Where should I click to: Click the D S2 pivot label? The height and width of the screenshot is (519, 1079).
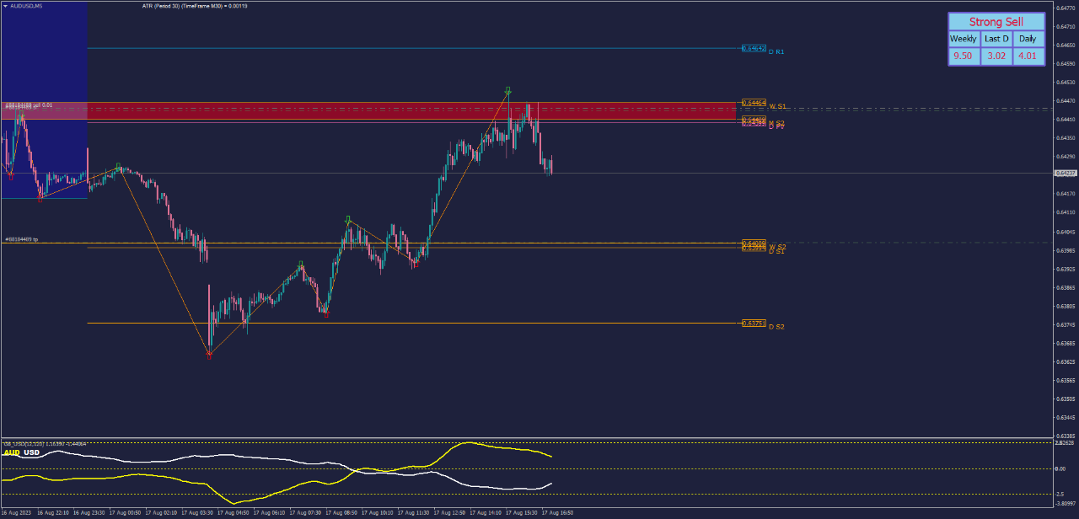[x=776, y=326]
